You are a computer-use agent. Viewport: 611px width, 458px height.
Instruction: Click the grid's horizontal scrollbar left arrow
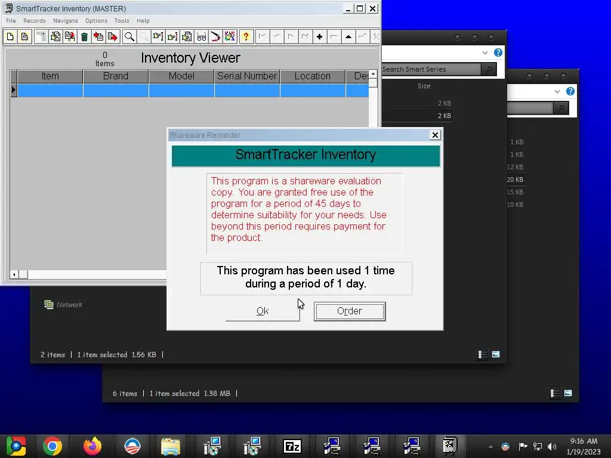point(14,274)
